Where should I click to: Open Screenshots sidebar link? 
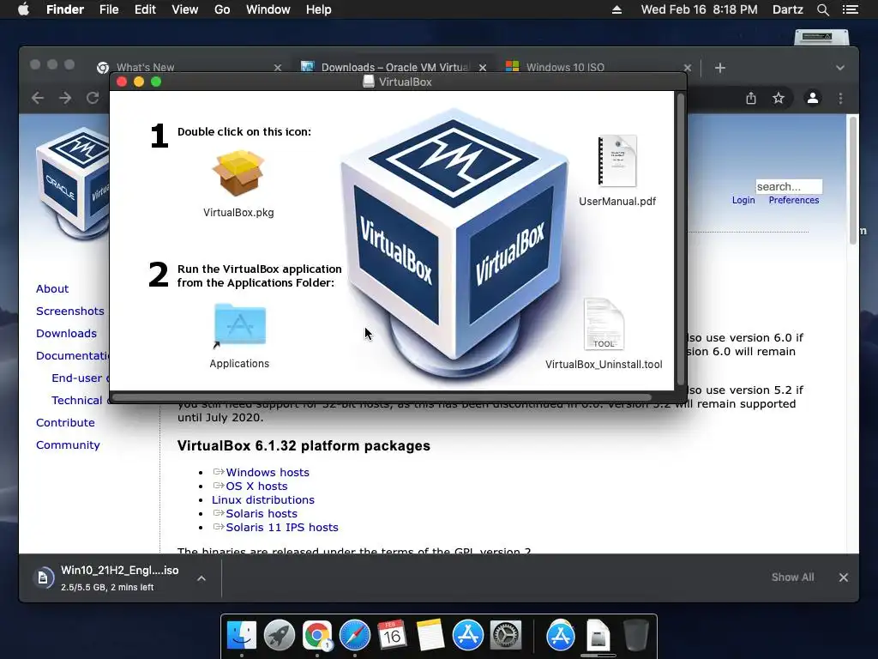click(x=70, y=311)
